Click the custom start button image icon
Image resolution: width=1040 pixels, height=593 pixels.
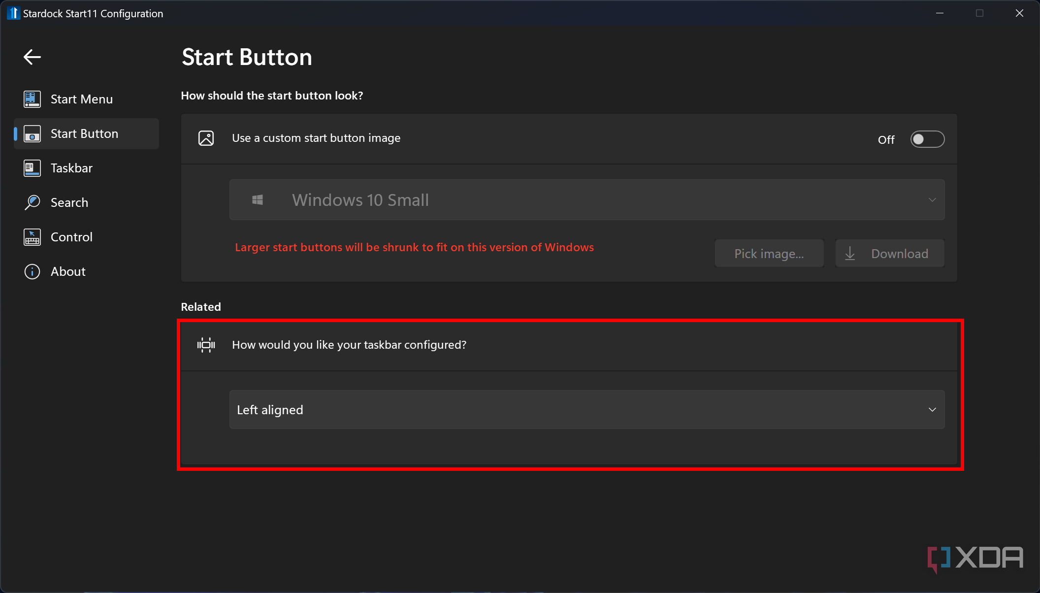point(206,138)
